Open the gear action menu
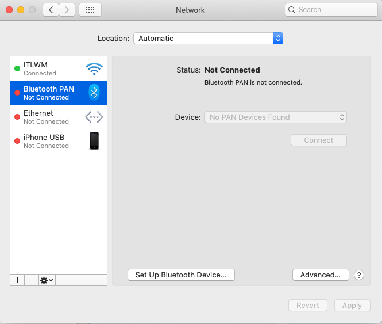 point(47,280)
